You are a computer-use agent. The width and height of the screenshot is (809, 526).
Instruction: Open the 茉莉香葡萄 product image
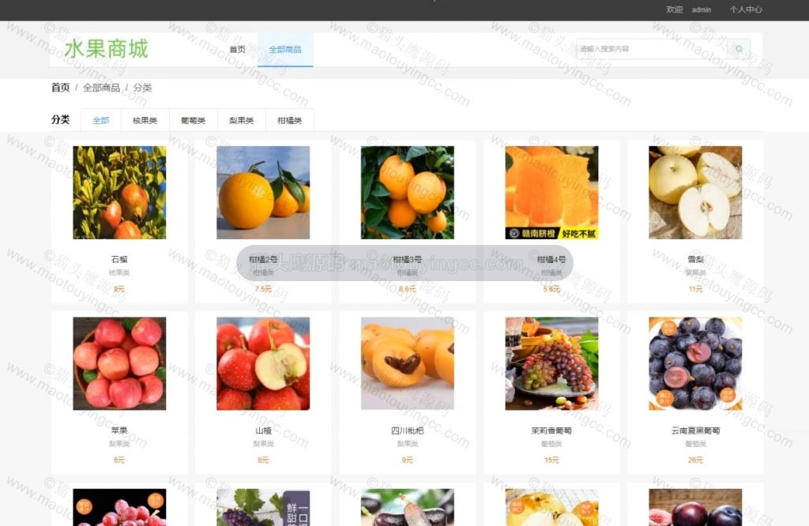[551, 363]
